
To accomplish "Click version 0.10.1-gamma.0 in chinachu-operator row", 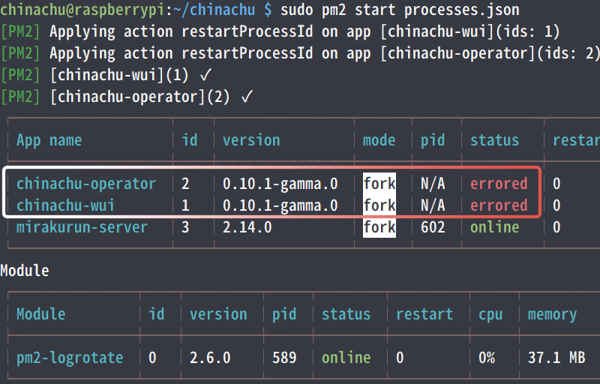I will [x=280, y=184].
